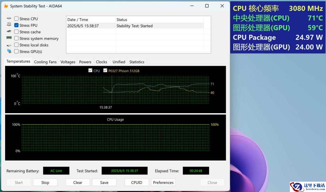
Task: Toggle the P0327 Phison 512GB graph checkbox
Action: tap(105, 71)
